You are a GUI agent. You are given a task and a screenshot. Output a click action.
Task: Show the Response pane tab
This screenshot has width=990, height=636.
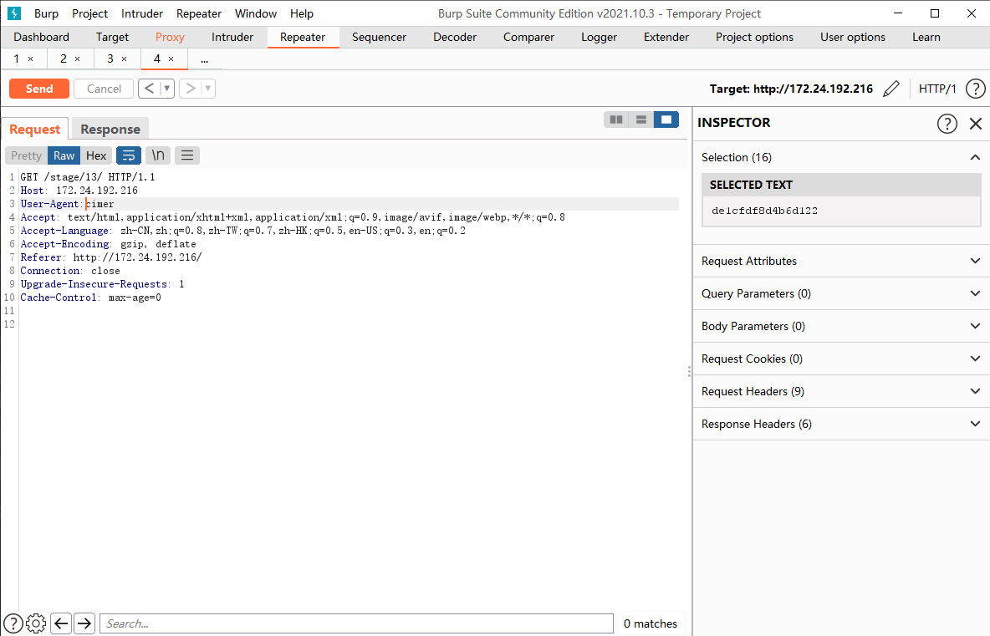(x=110, y=129)
